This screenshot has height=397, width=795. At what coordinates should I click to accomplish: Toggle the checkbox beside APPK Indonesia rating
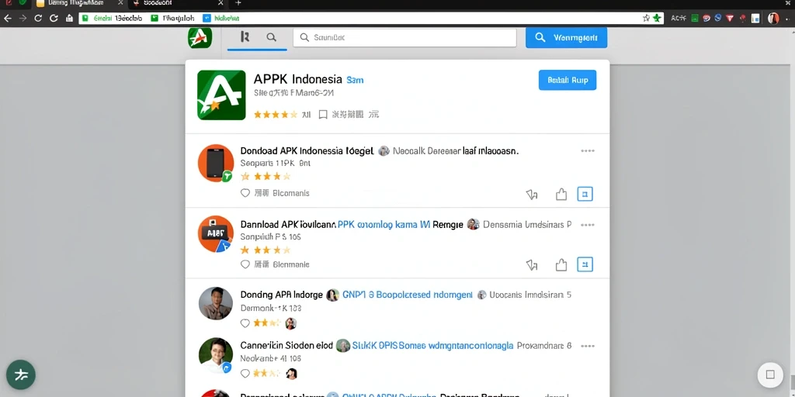[x=323, y=115]
